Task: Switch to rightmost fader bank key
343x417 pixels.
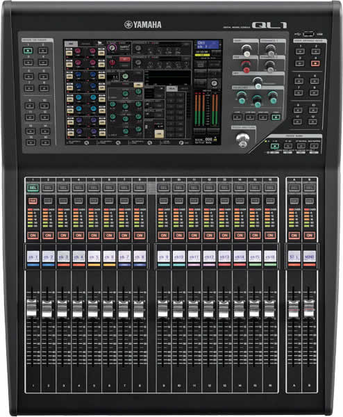Action: tap(314, 146)
